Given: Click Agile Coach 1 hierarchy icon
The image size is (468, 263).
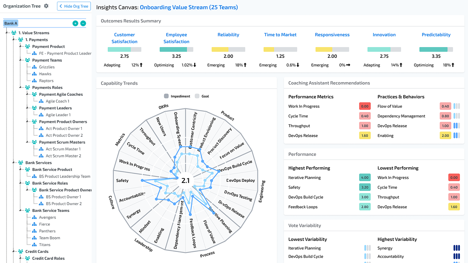Looking at the screenshot, I should [x=41, y=101].
